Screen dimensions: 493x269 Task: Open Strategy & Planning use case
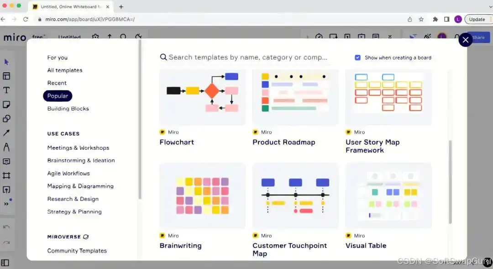[x=74, y=212]
